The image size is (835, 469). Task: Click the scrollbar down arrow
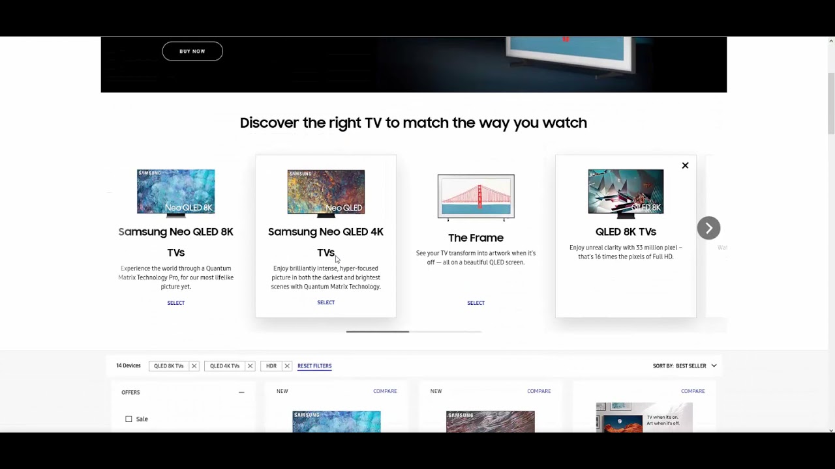coord(831,430)
